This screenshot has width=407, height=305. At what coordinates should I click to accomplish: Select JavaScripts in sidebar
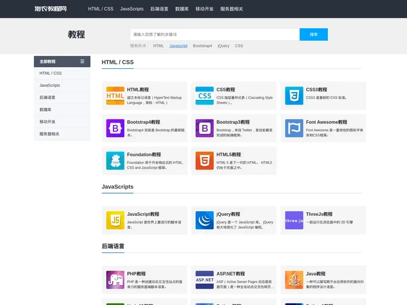[62, 85]
